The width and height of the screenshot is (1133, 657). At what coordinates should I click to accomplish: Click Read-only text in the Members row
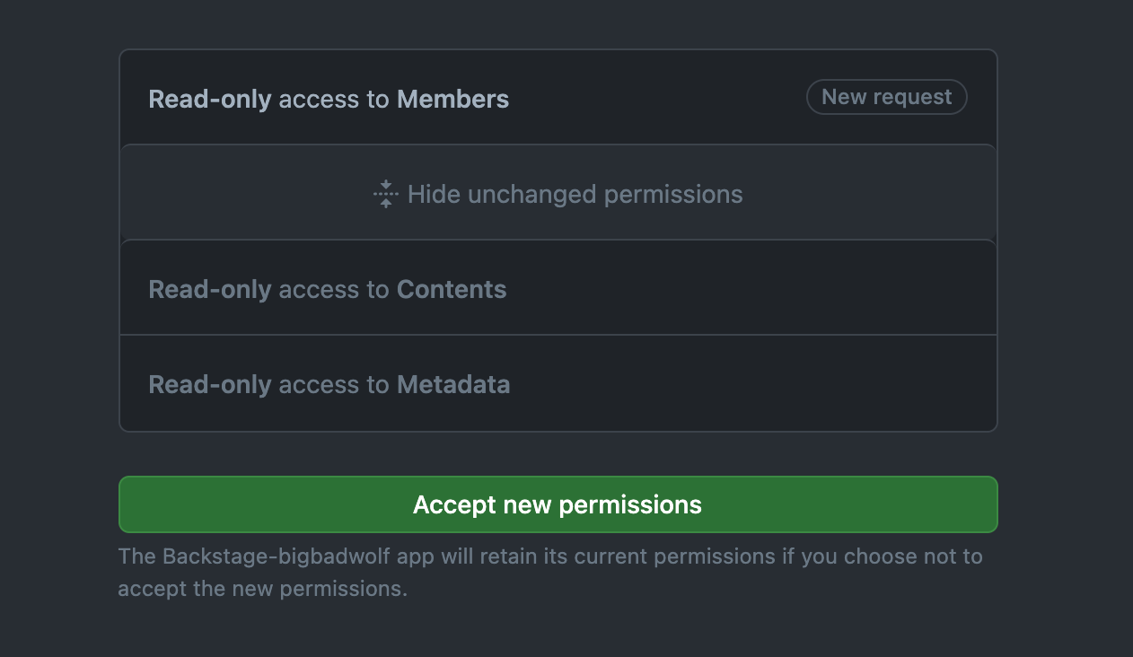210,99
